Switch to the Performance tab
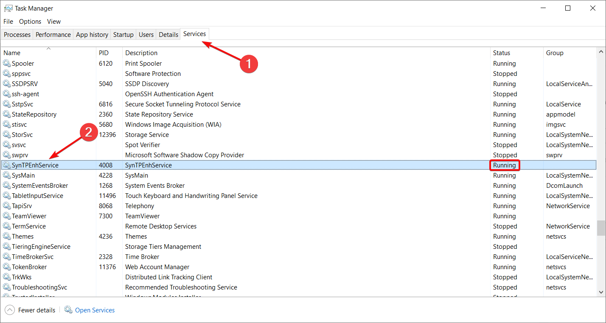606x323 pixels. (53, 35)
